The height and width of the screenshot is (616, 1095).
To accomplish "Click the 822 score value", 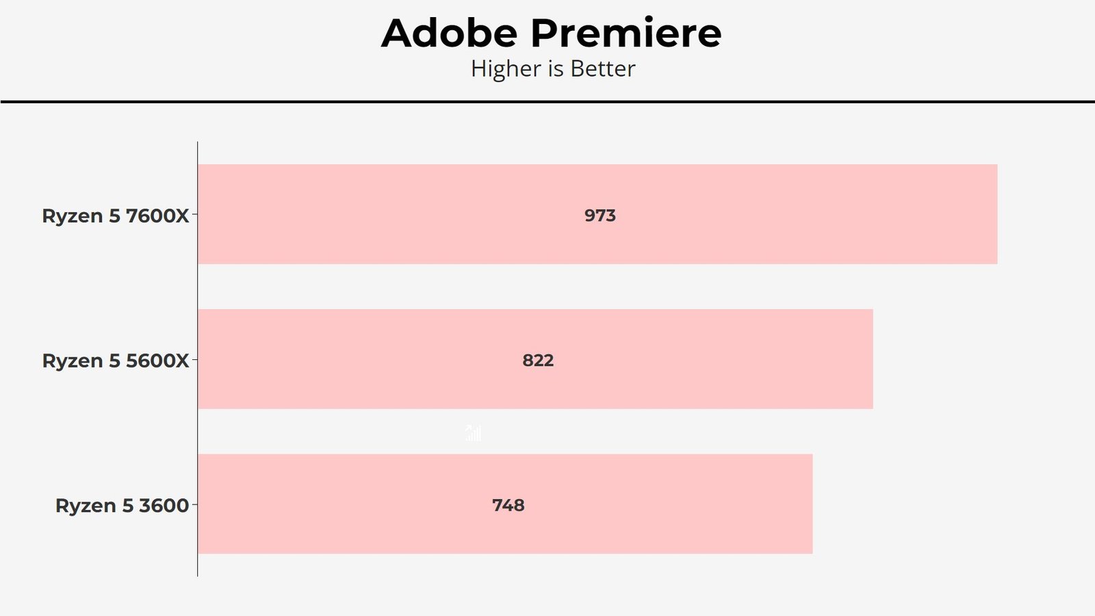I will pyautogui.click(x=538, y=360).
